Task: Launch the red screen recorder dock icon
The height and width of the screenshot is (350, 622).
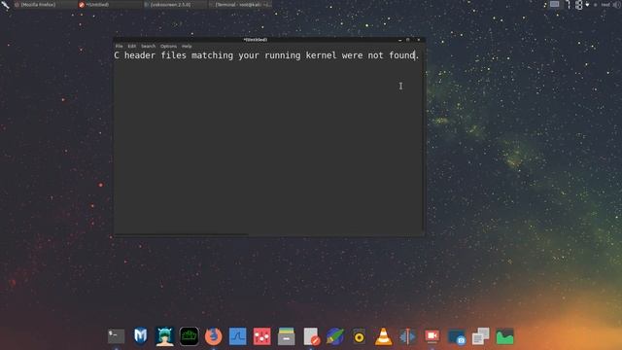Action: tap(432, 336)
